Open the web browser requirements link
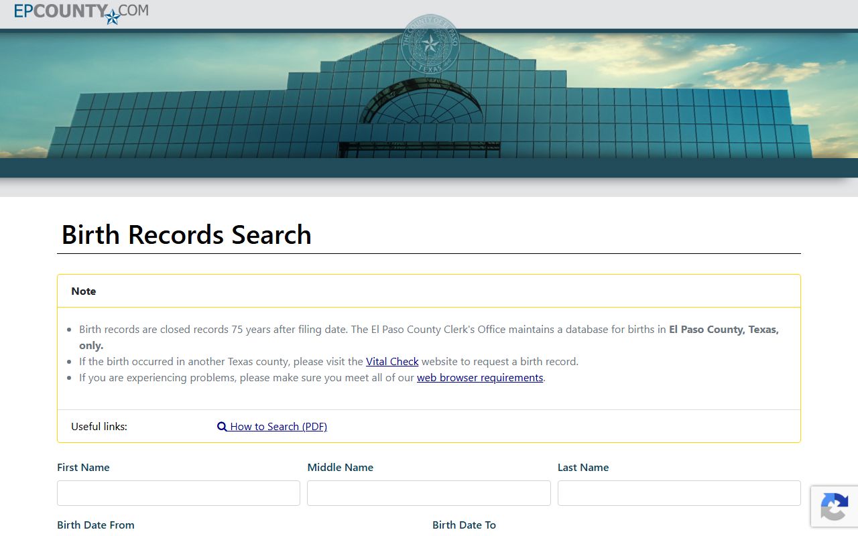The height and width of the screenshot is (536, 858). point(480,378)
